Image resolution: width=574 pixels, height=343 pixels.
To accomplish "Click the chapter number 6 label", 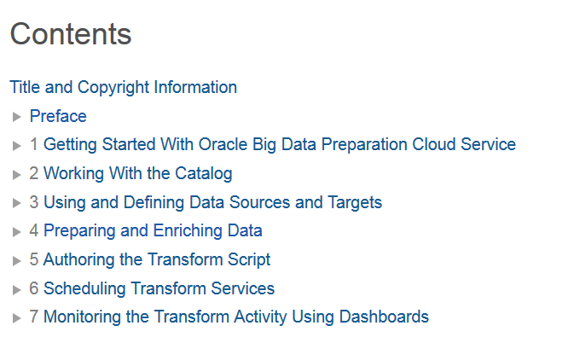I will (x=34, y=289).
